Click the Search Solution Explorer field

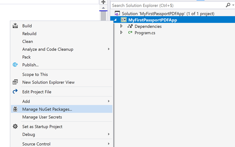(x=168, y=5)
